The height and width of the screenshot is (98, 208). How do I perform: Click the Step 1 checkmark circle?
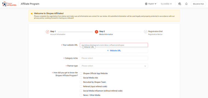pyautogui.click(x=48, y=32)
